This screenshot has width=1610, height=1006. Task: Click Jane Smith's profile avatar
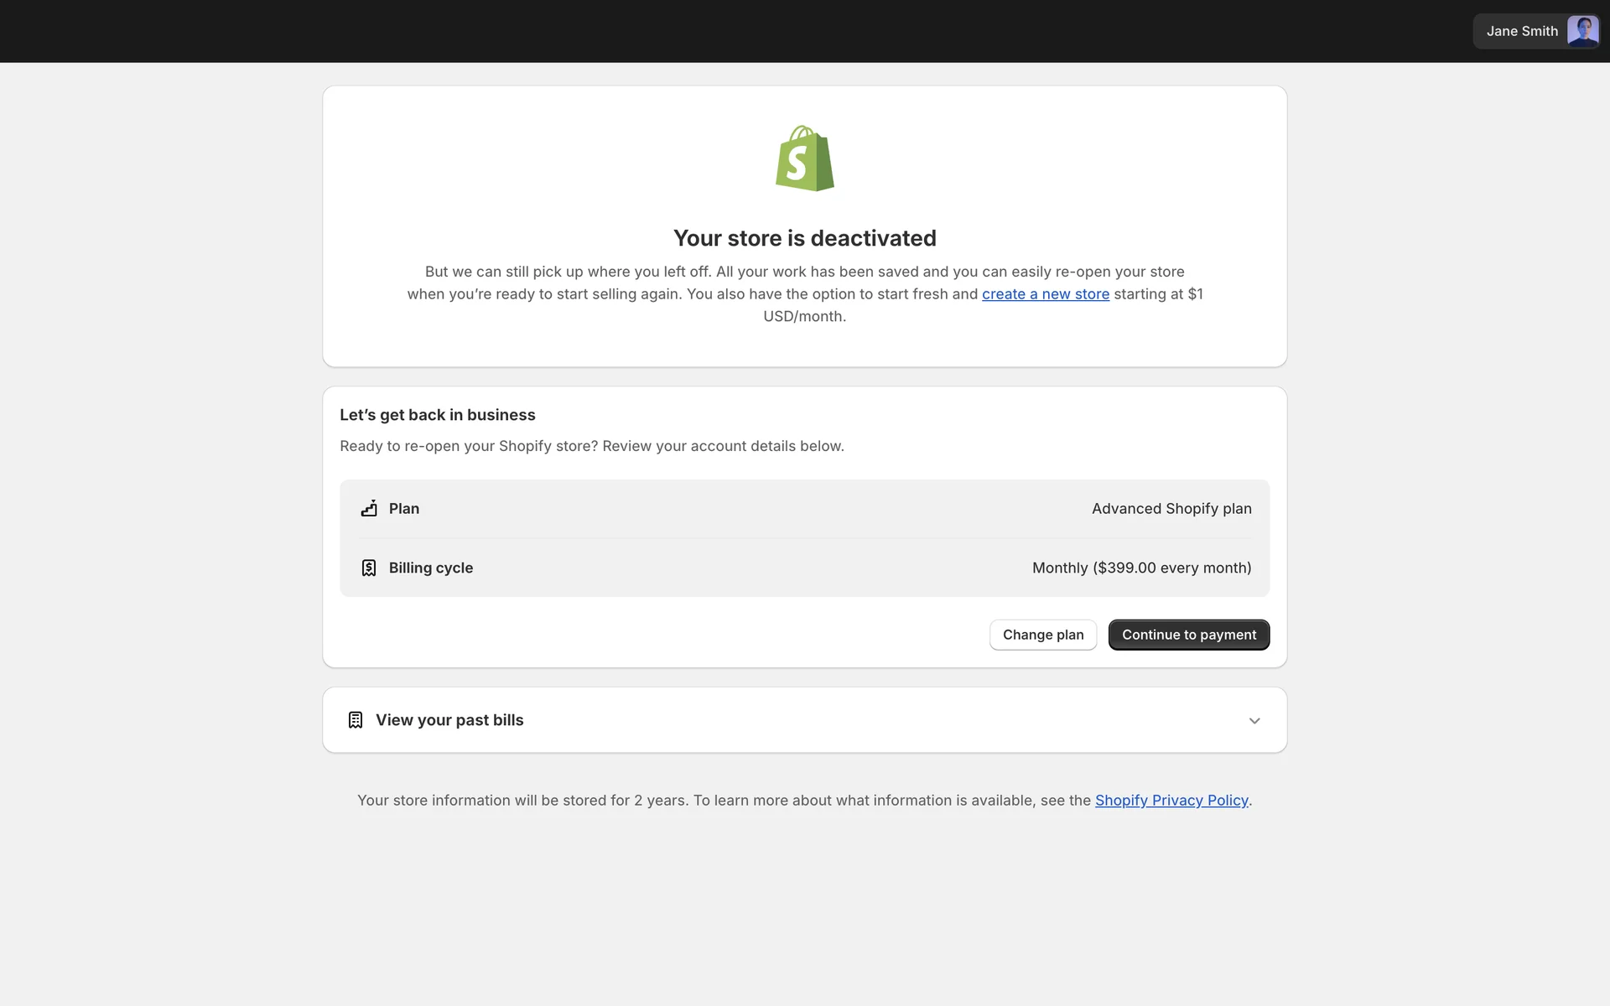[1582, 31]
